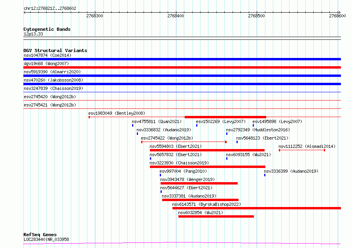The width and height of the screenshot is (352, 248).
Task: Click the thick red bar of esv1983049
Action: pos(225,117)
